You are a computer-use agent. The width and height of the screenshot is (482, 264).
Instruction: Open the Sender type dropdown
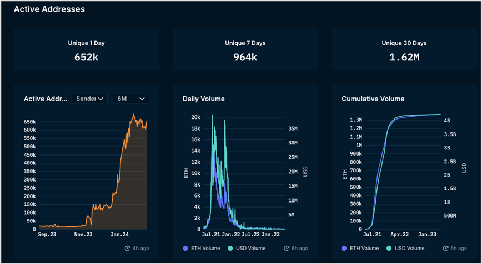[x=89, y=99]
